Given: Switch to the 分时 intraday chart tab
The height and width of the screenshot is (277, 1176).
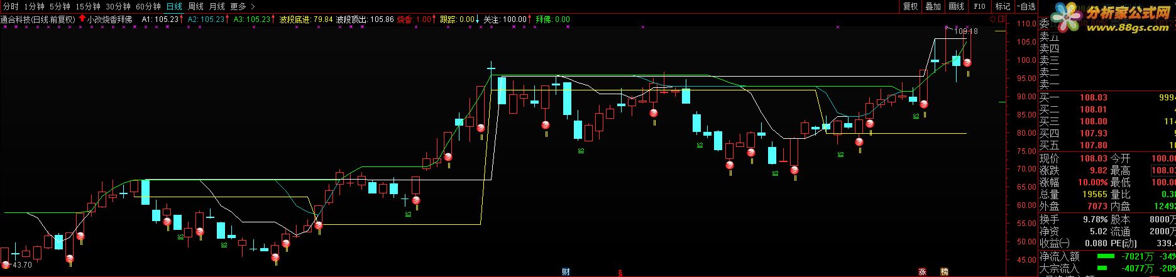Looking at the screenshot, I should [x=11, y=6].
